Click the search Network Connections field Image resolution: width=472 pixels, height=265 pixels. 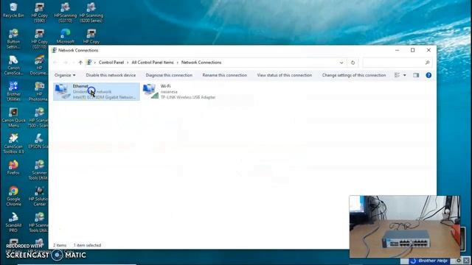click(398, 63)
